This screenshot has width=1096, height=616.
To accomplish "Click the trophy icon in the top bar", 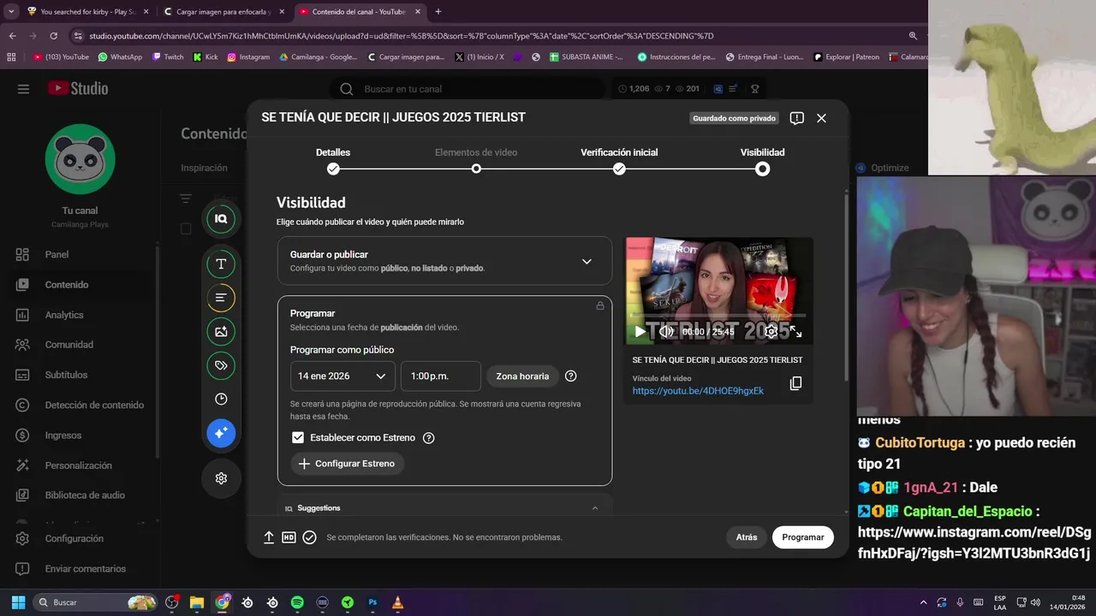I will pos(754,89).
